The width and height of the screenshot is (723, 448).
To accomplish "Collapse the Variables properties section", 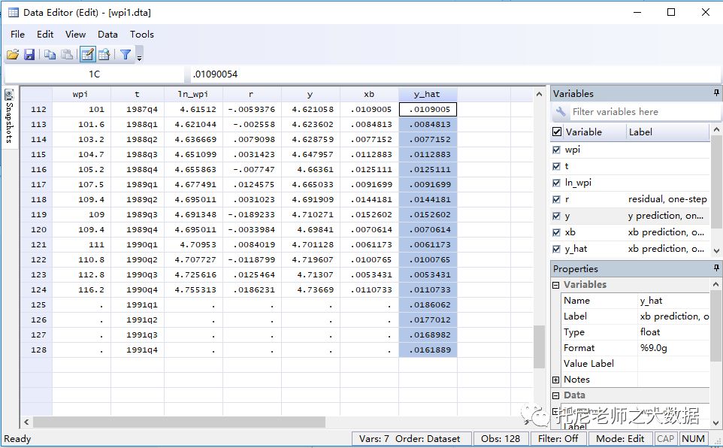I will 556,285.
